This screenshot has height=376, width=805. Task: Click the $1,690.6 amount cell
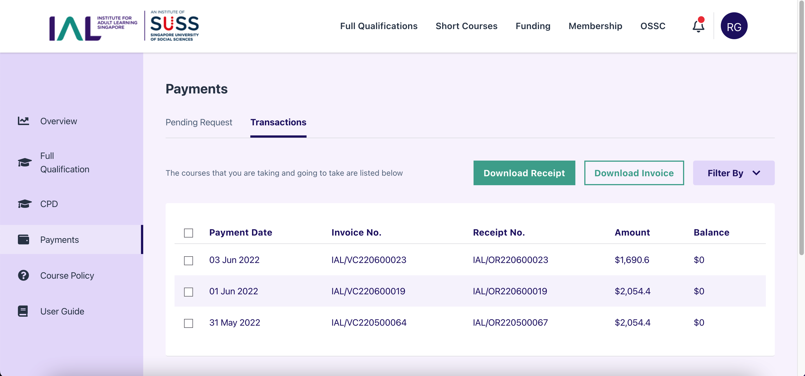pyautogui.click(x=632, y=260)
